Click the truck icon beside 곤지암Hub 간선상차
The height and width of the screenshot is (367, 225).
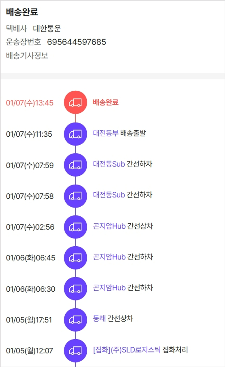pos(75,227)
